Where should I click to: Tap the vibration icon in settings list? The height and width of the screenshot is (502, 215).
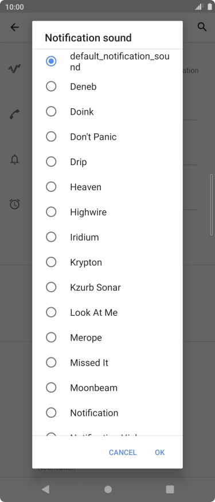point(15,69)
